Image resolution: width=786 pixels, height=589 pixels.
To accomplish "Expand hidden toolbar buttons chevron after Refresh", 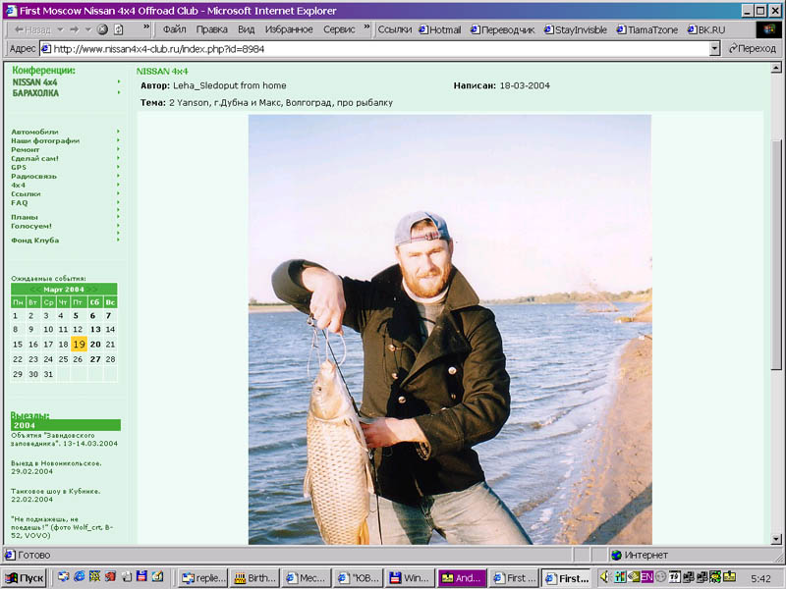I will click(x=146, y=27).
